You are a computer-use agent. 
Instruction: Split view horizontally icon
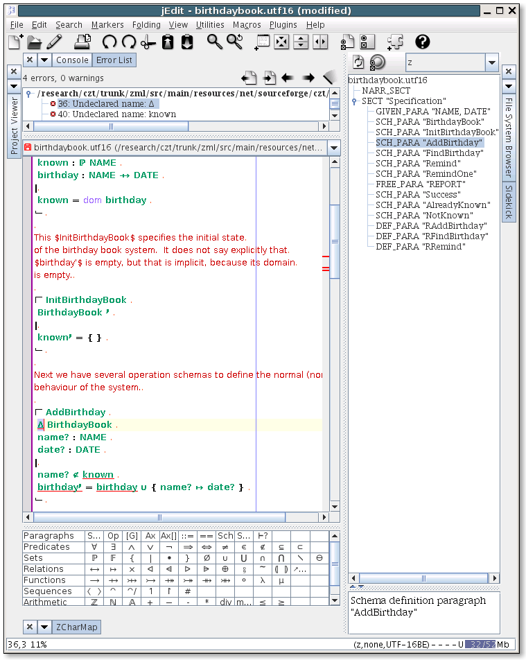pos(301,42)
